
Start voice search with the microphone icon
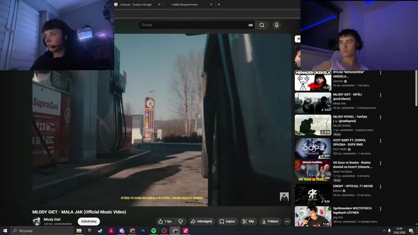[x=277, y=25]
